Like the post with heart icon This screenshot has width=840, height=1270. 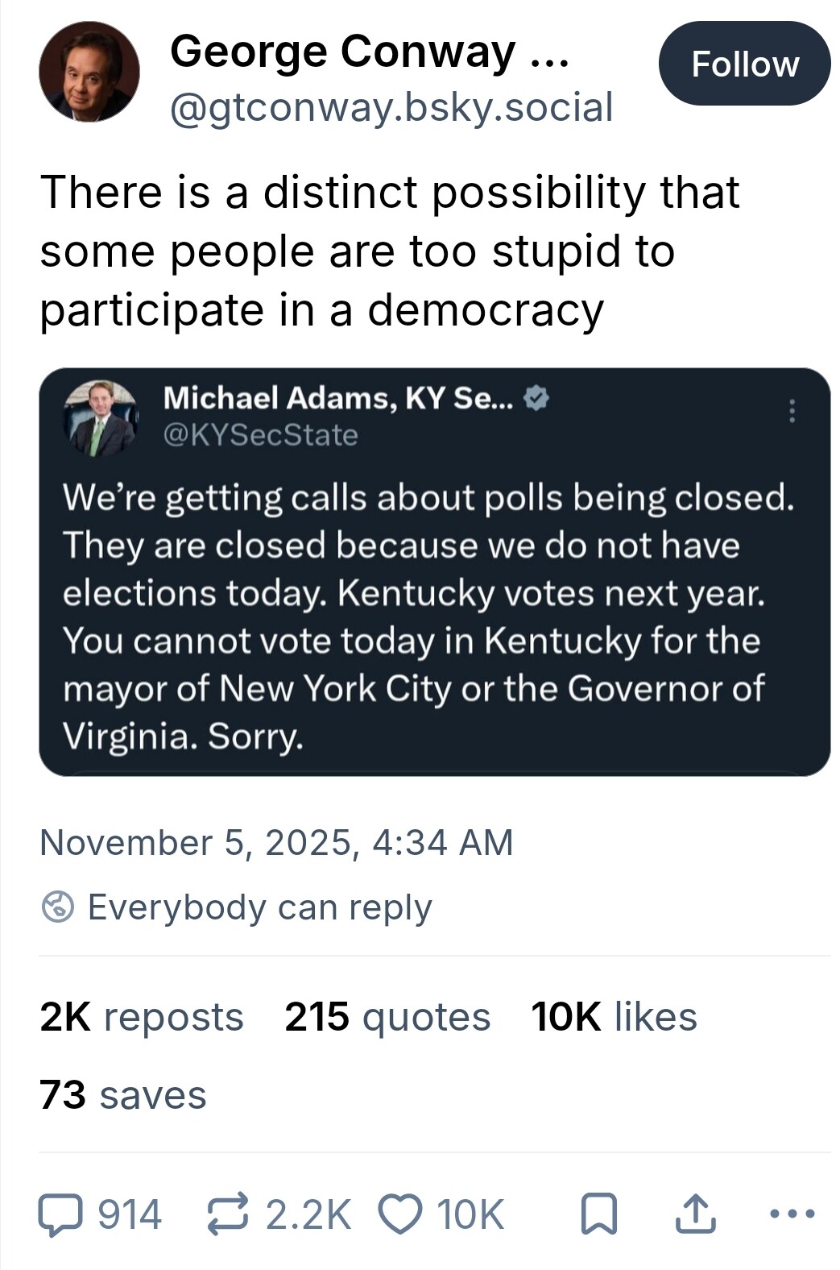pos(400,1215)
